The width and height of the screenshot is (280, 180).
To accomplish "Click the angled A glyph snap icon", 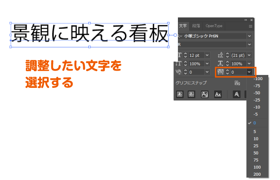I will 236,94.
